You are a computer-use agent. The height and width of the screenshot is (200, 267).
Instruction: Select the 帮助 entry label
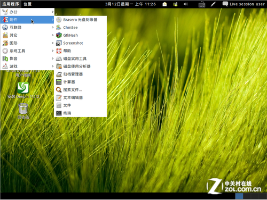(67, 51)
